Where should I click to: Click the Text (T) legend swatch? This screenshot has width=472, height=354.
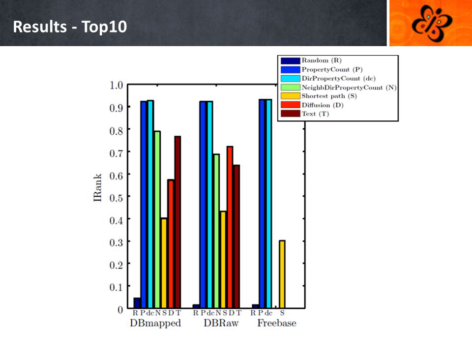coord(291,114)
